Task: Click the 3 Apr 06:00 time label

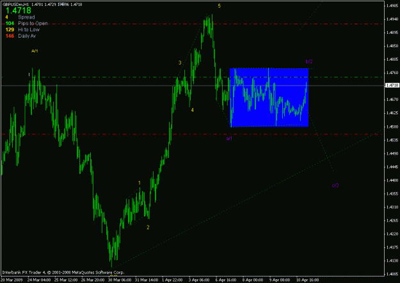Action: pyautogui.click(x=199, y=280)
